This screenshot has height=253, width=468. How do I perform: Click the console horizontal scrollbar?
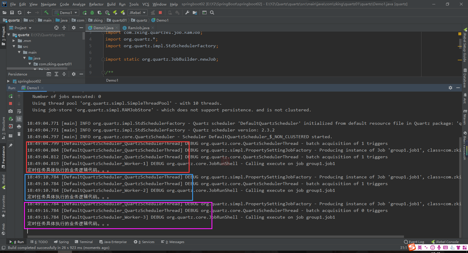point(216,237)
